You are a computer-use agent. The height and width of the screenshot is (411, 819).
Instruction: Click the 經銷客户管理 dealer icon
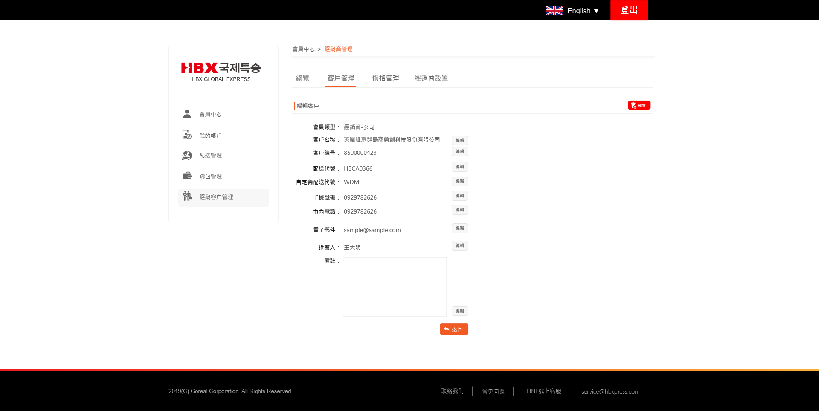(187, 197)
